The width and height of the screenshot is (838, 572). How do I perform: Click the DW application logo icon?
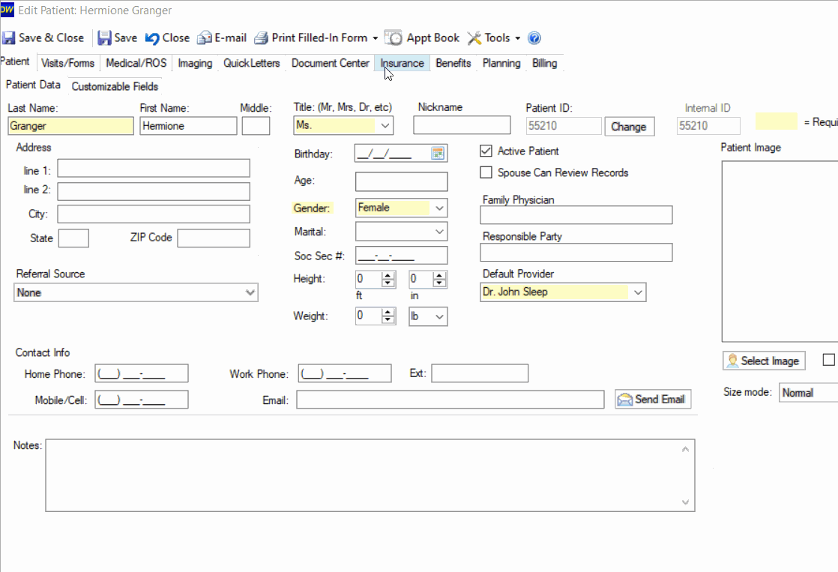pos(7,10)
